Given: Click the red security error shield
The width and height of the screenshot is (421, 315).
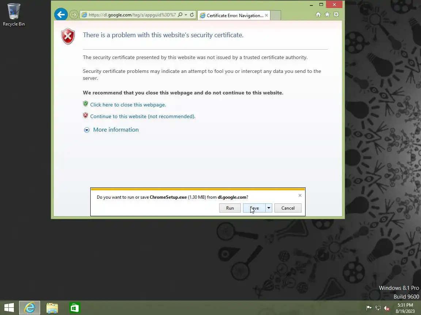Looking at the screenshot, I should [x=68, y=36].
